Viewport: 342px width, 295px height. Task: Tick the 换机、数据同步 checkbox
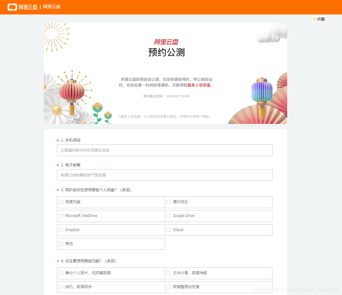(x=61, y=287)
